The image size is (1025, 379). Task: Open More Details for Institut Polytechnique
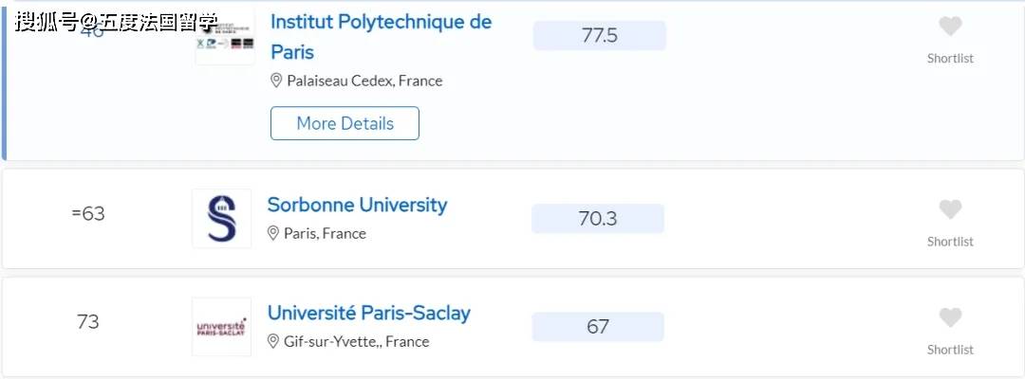tap(345, 123)
